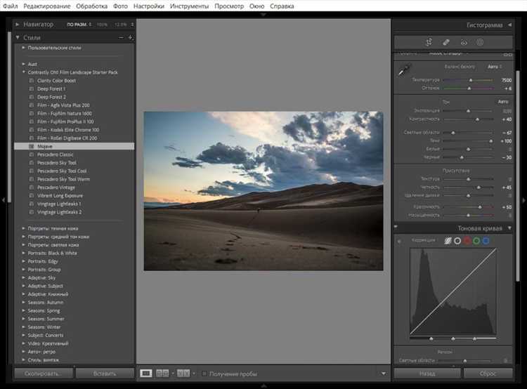Click left panel collapse arrow at window edge
Screen dimensions: 527x389
3,200
